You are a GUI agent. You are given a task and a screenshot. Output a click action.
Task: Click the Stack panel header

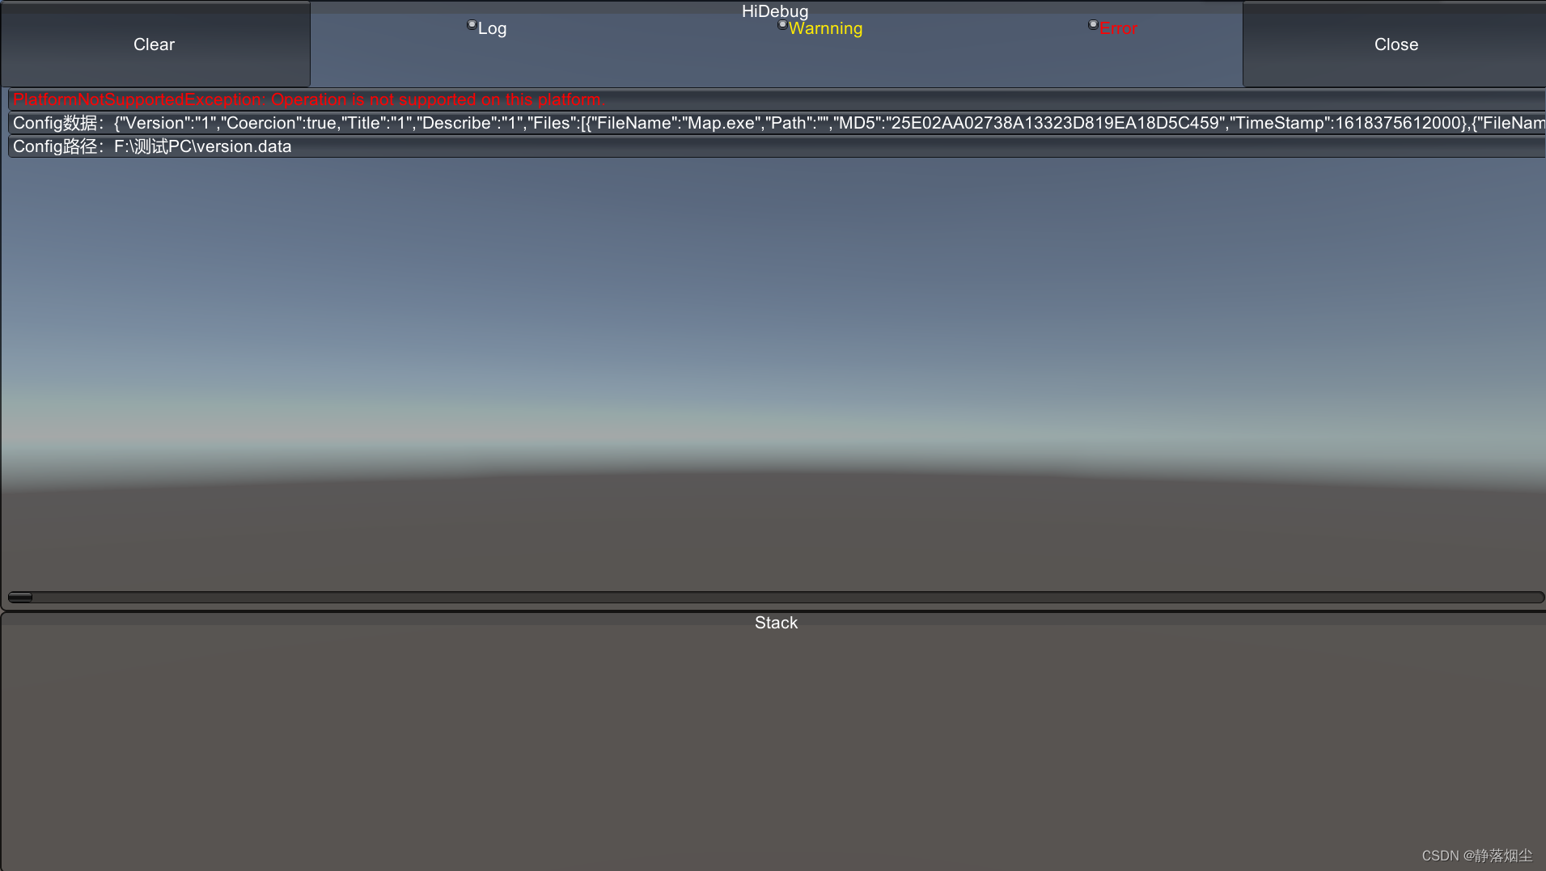pyautogui.click(x=775, y=623)
